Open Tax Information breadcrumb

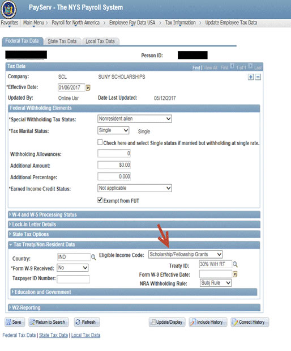pos(180,23)
